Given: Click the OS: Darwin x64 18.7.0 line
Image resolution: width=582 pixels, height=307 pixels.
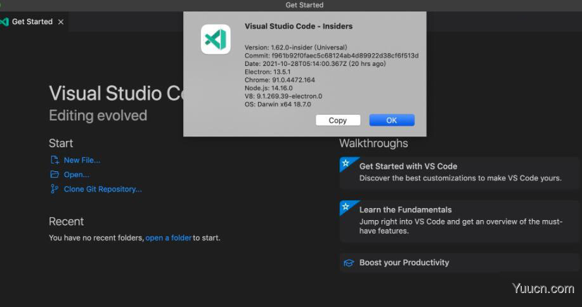Looking at the screenshot, I should [278, 104].
